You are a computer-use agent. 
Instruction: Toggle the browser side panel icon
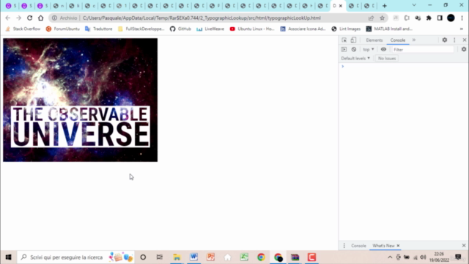tap(440, 18)
